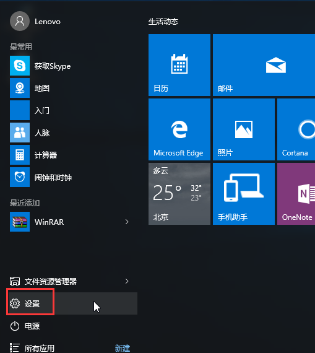
Task: Click the Lenovo user name
Action: pos(48,22)
